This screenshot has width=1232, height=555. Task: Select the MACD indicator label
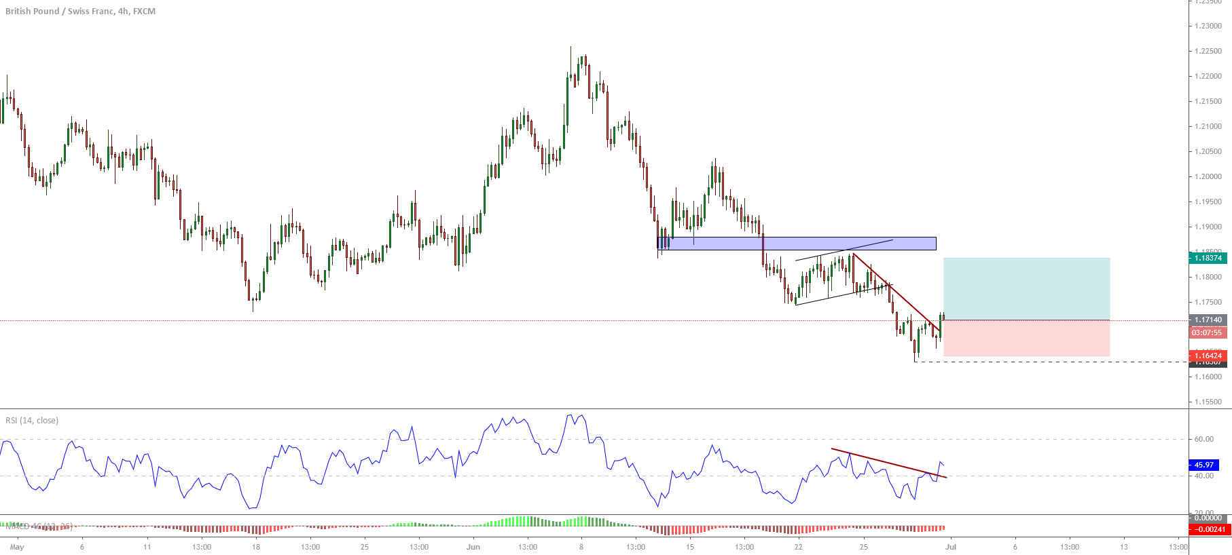(39, 526)
